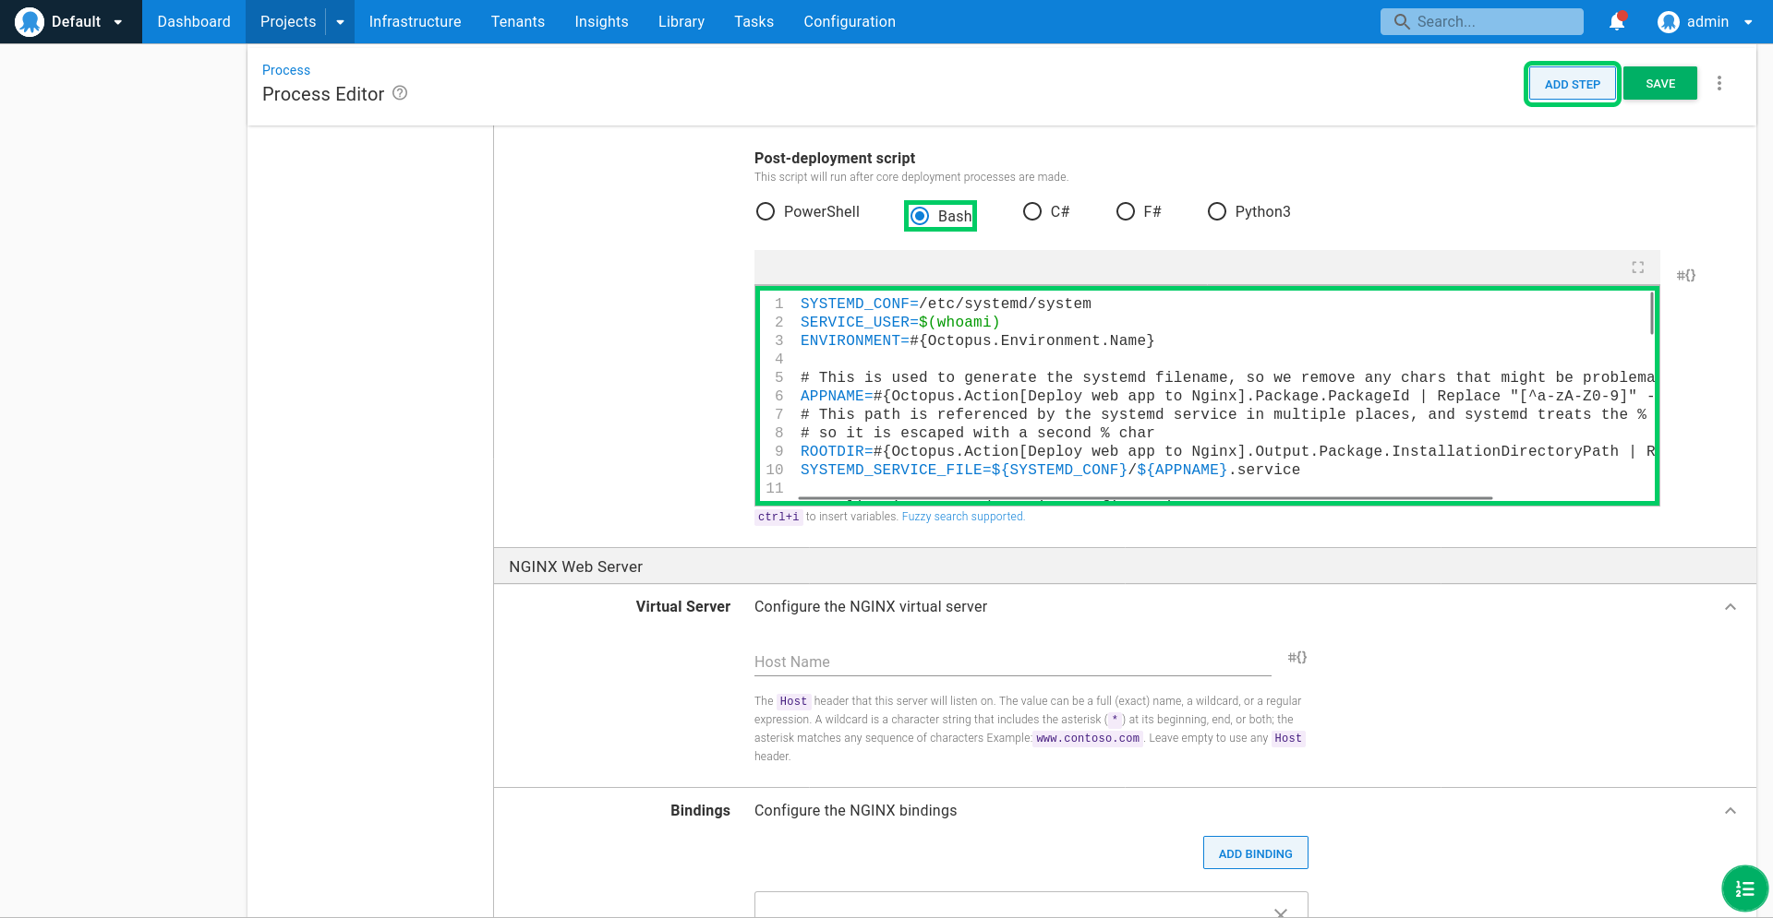Screen dimensions: 1773x918
Task: Click the SAVE button
Action: 1660,83
